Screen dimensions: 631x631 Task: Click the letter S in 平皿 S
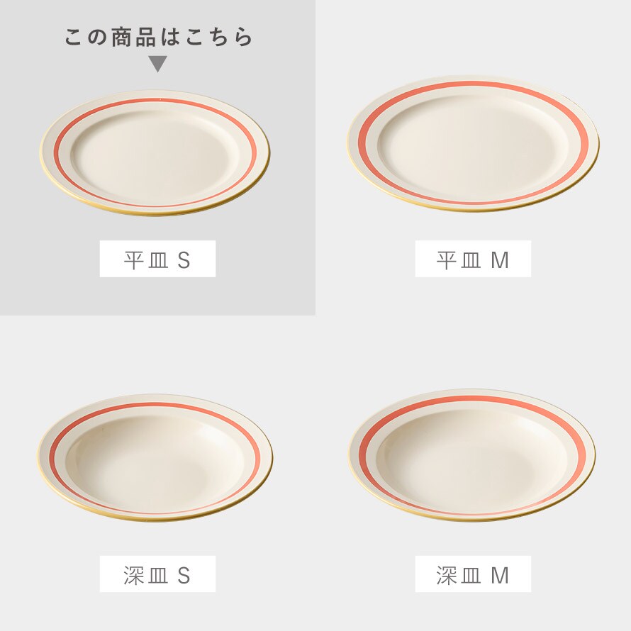(x=184, y=260)
